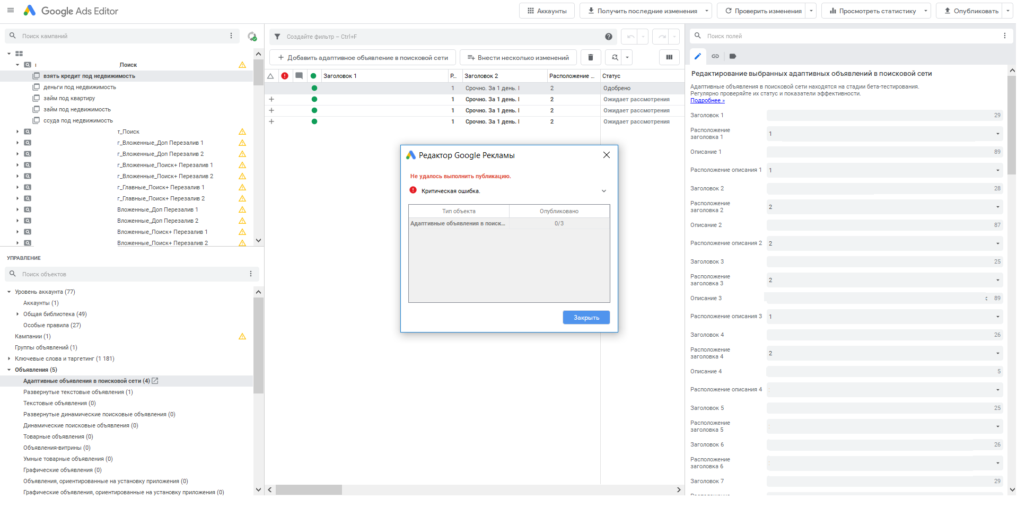Click the find and replace icon
Viewport: 1017px width, 516px height.
(x=615, y=57)
